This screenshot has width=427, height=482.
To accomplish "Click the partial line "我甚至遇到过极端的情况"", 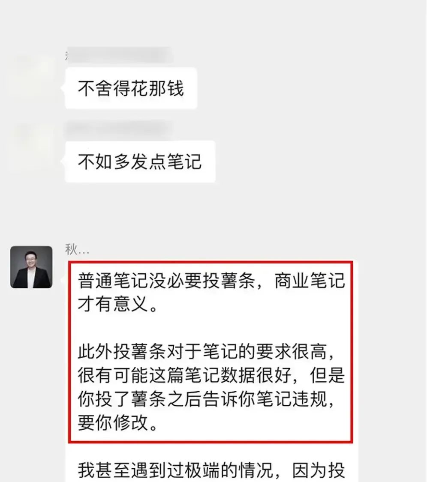I will [x=211, y=470].
